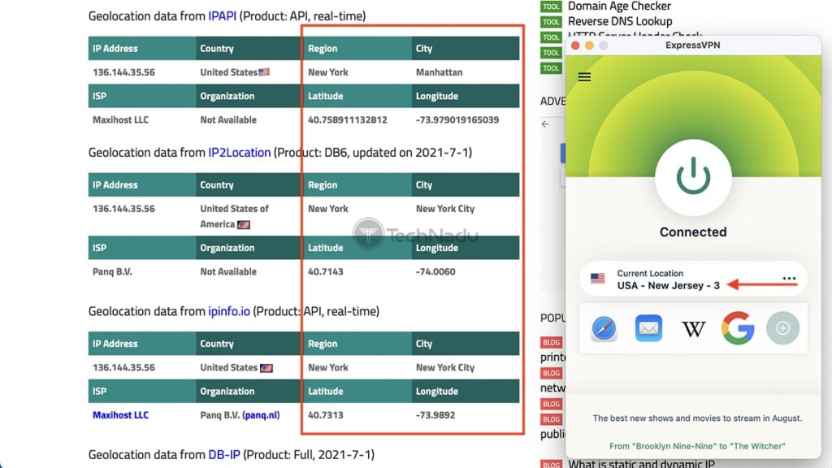Toggle the ExpressVPN power connection button
Viewport: 832px width, 468px height.
pyautogui.click(x=693, y=177)
